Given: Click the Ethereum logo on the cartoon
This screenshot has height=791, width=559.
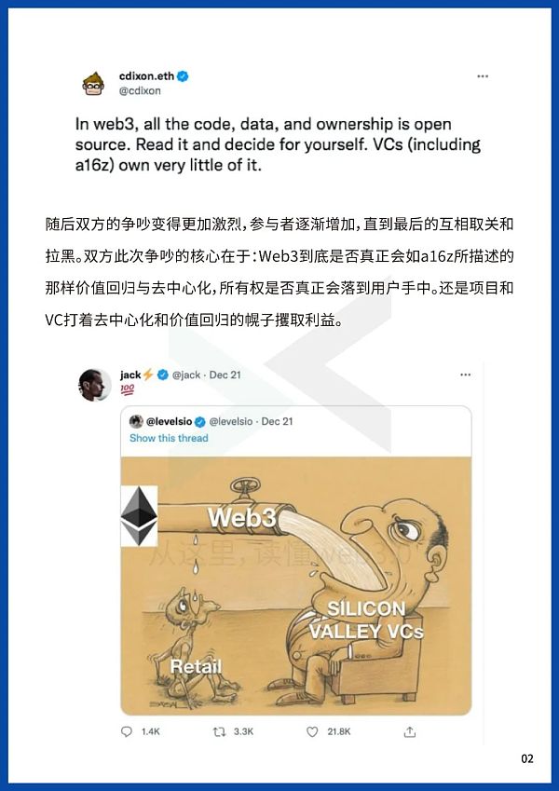Looking at the screenshot, I should [x=139, y=516].
